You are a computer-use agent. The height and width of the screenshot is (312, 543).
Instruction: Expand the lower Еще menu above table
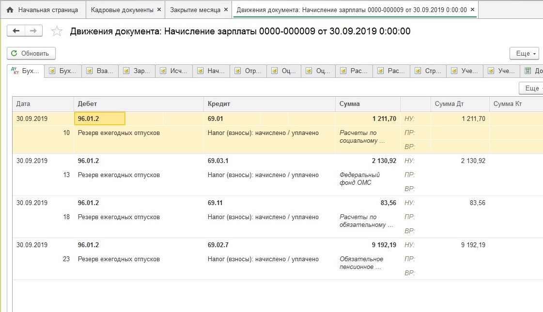(x=531, y=88)
